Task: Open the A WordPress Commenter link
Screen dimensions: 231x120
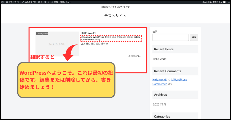Action: [178, 80]
